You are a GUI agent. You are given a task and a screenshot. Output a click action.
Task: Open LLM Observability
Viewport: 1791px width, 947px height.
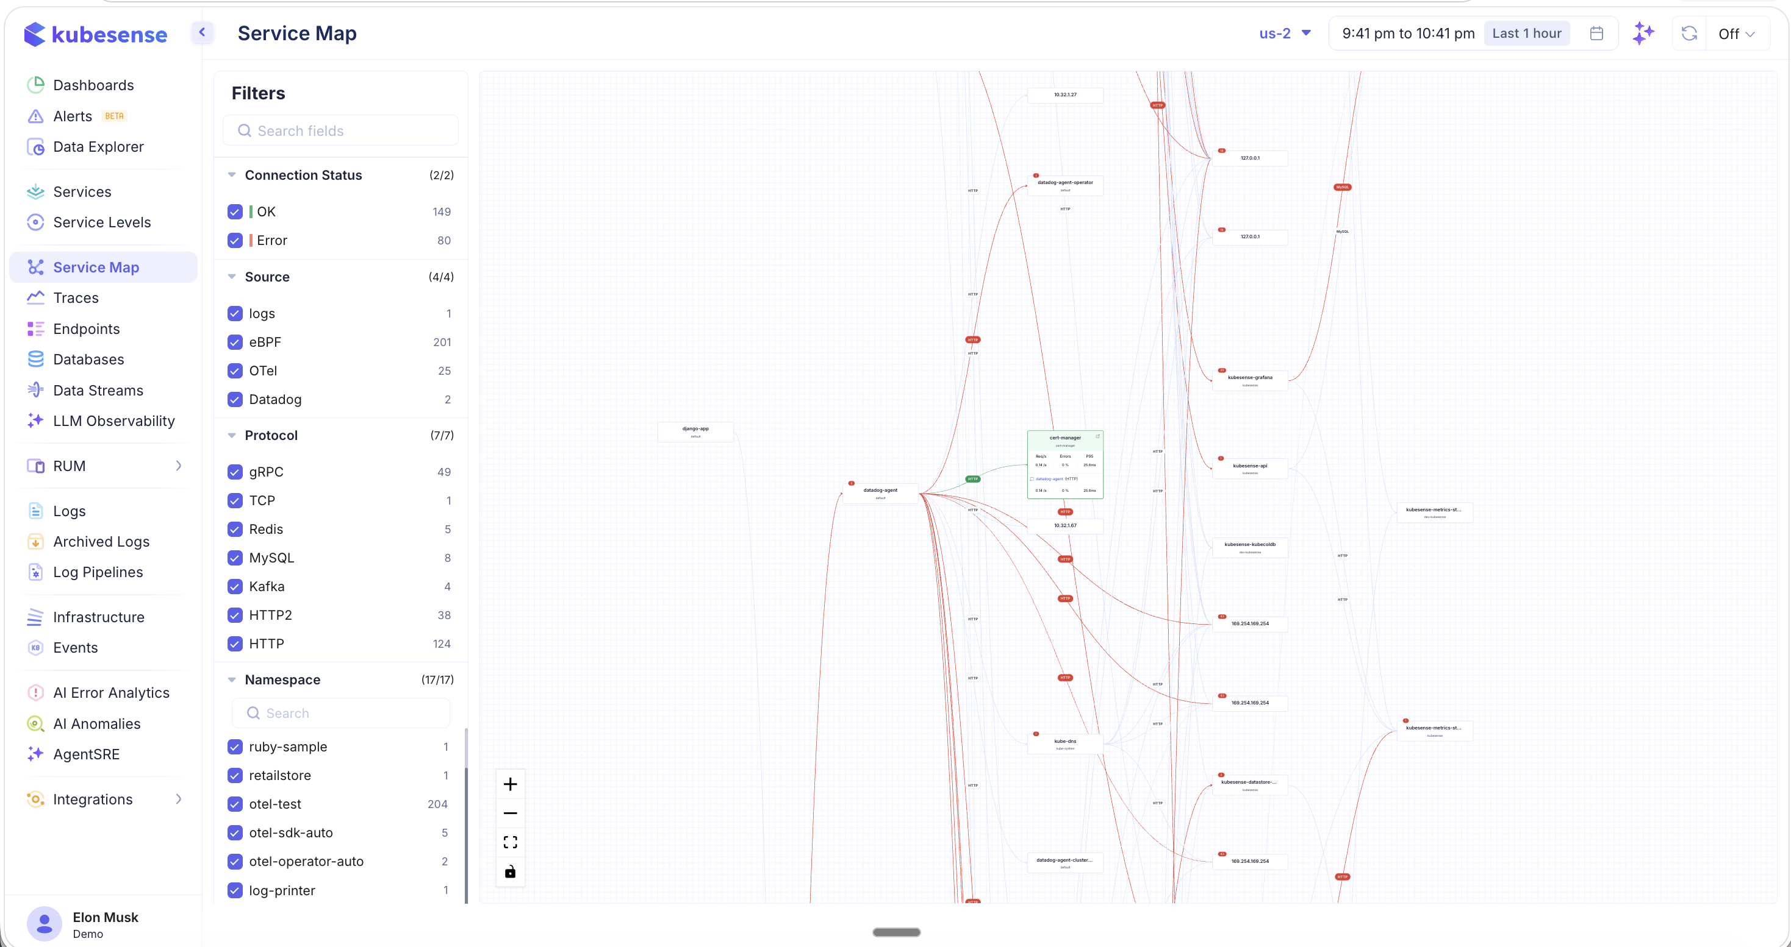[114, 420]
